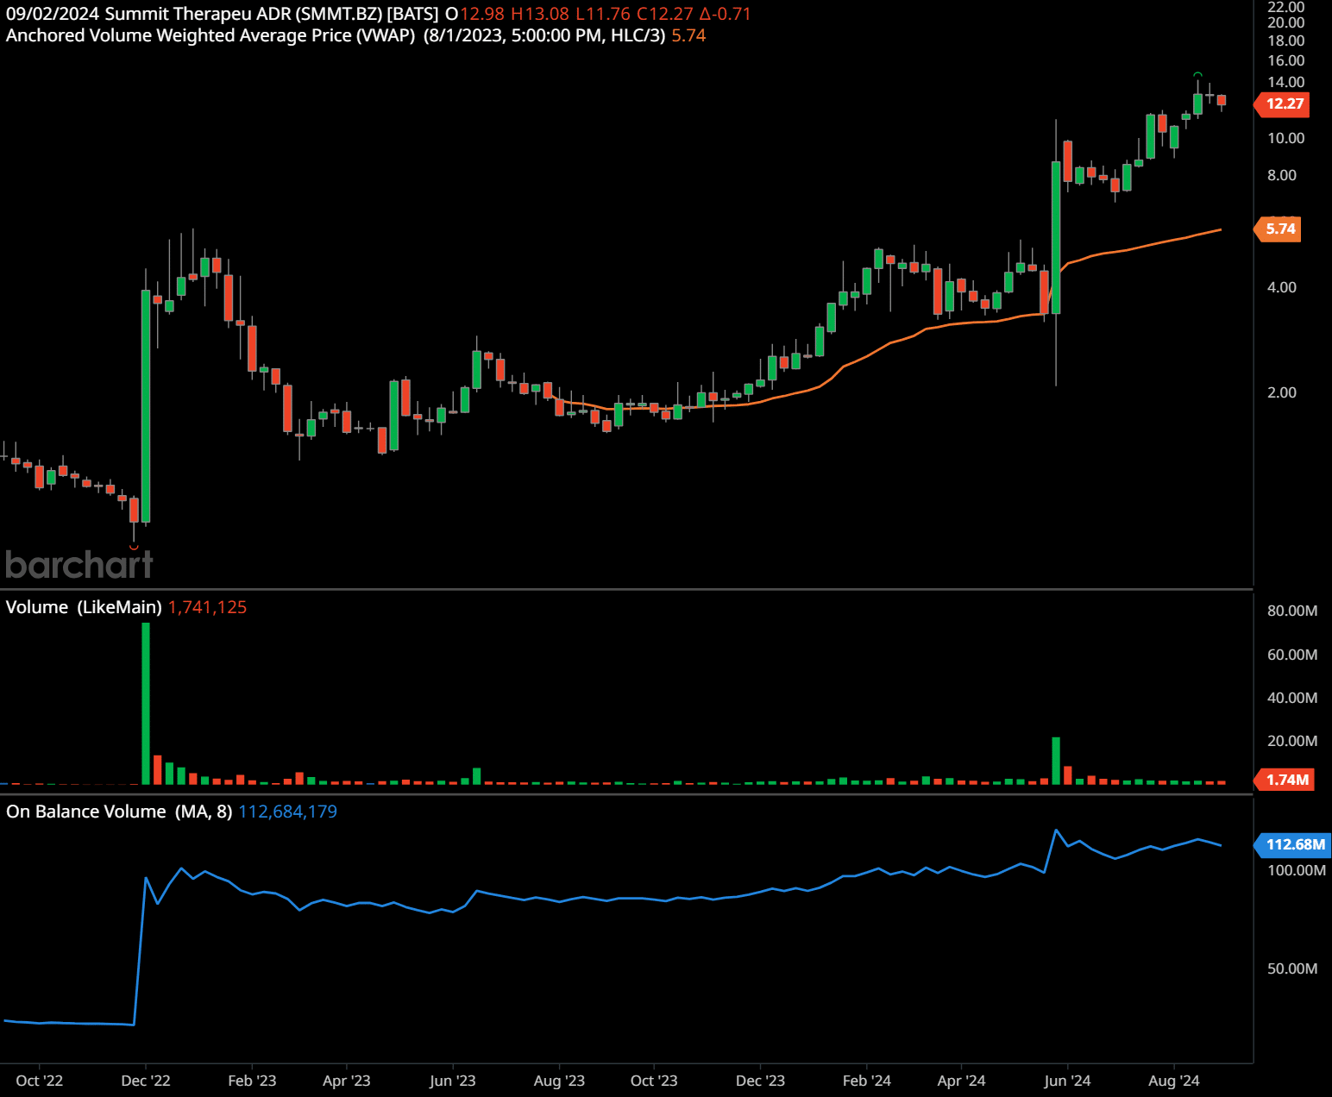Click the green high marker above the Aug '24 peak candle
The height and width of the screenshot is (1097, 1332).
point(1197,75)
